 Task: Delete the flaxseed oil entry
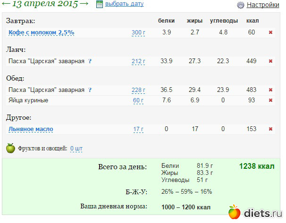pos(270,129)
